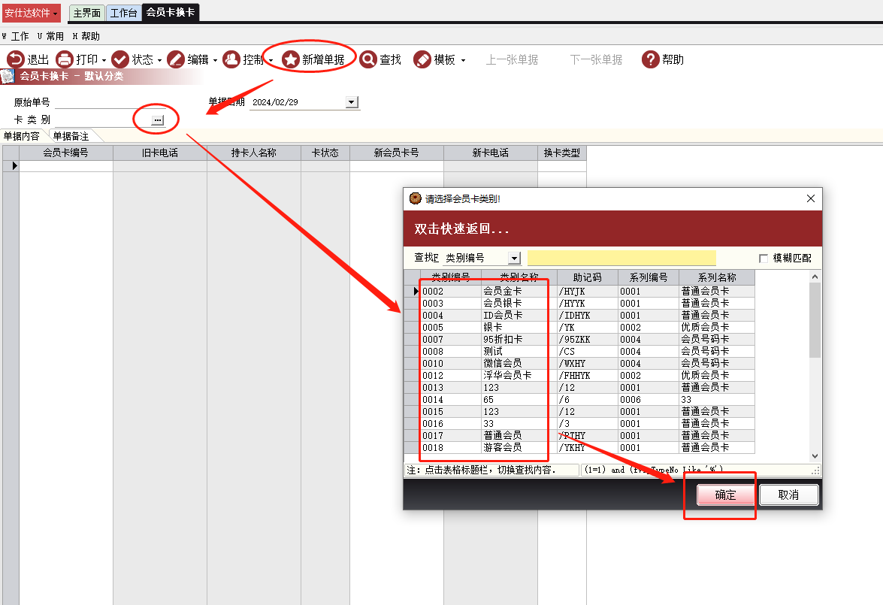This screenshot has width=883, height=605.
Task: Click the 换卡类型 column header
Action: [562, 153]
